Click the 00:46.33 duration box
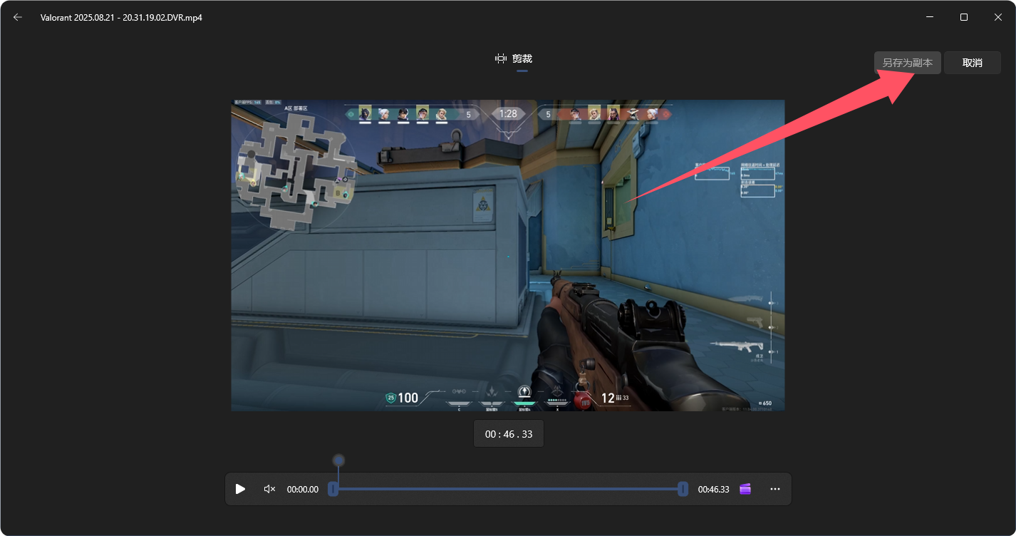 (x=509, y=434)
